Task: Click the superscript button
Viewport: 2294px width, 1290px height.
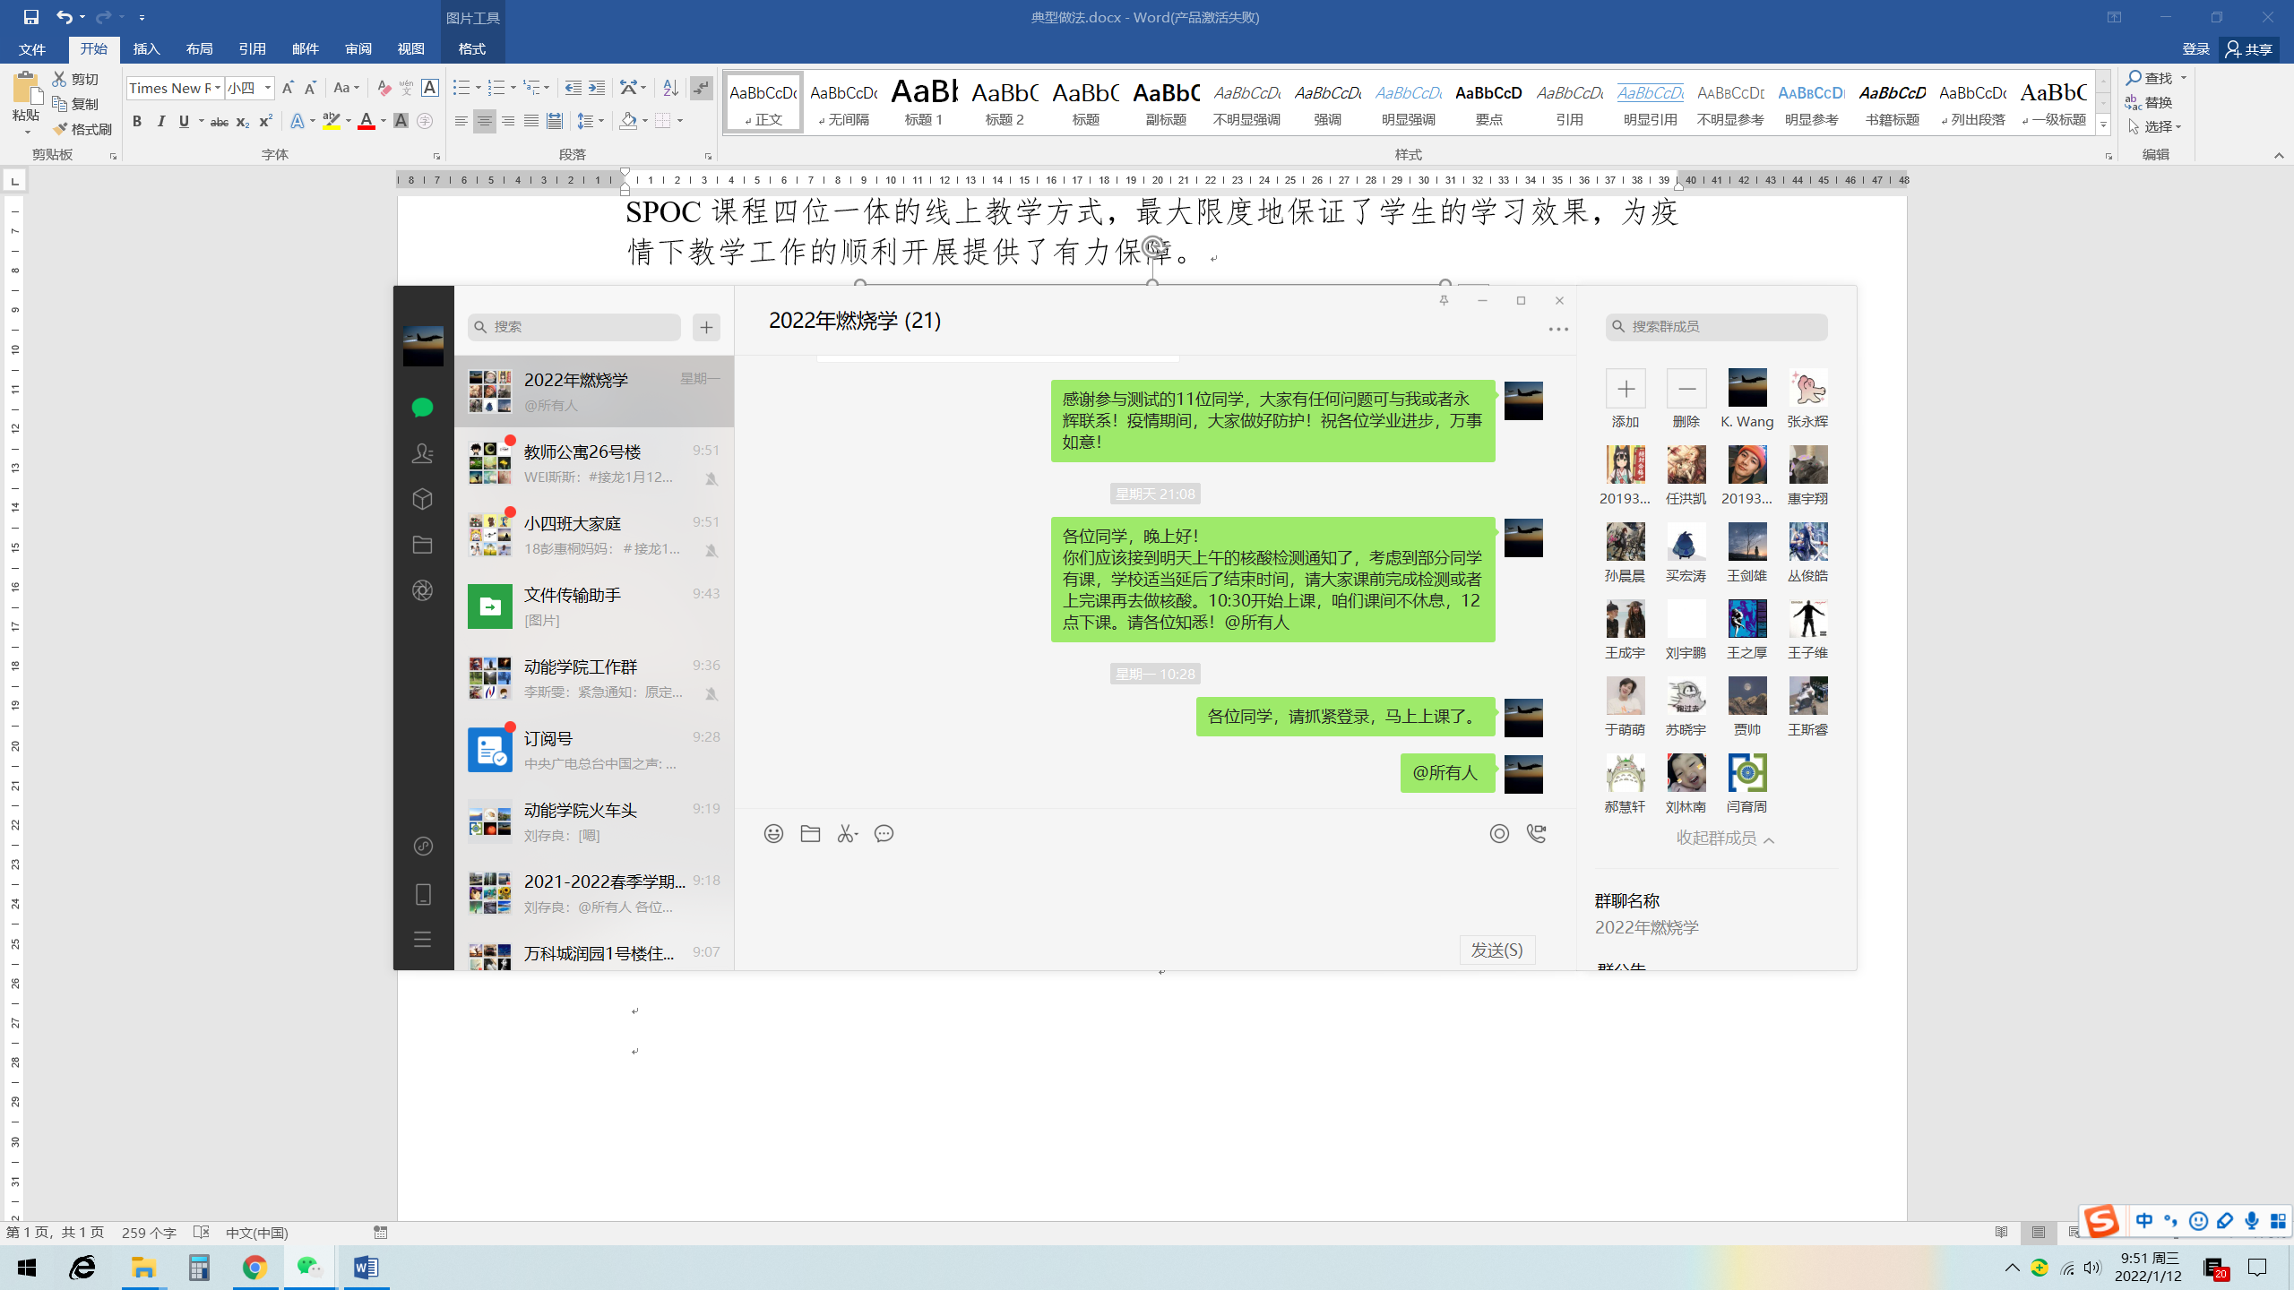Action: (265, 122)
